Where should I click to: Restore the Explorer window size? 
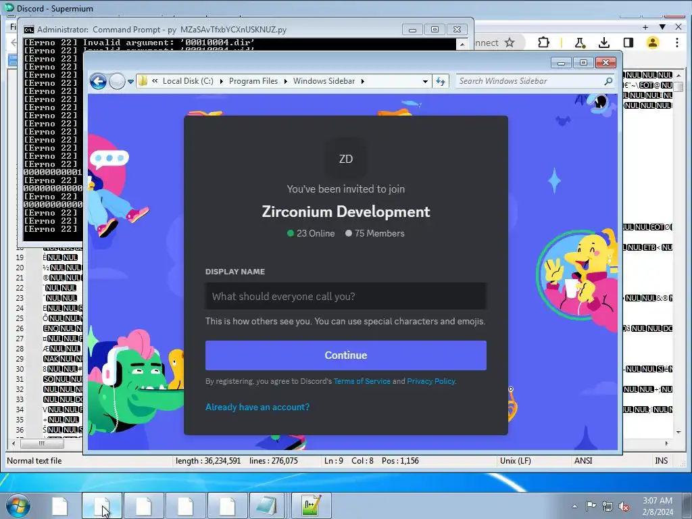[x=583, y=63]
